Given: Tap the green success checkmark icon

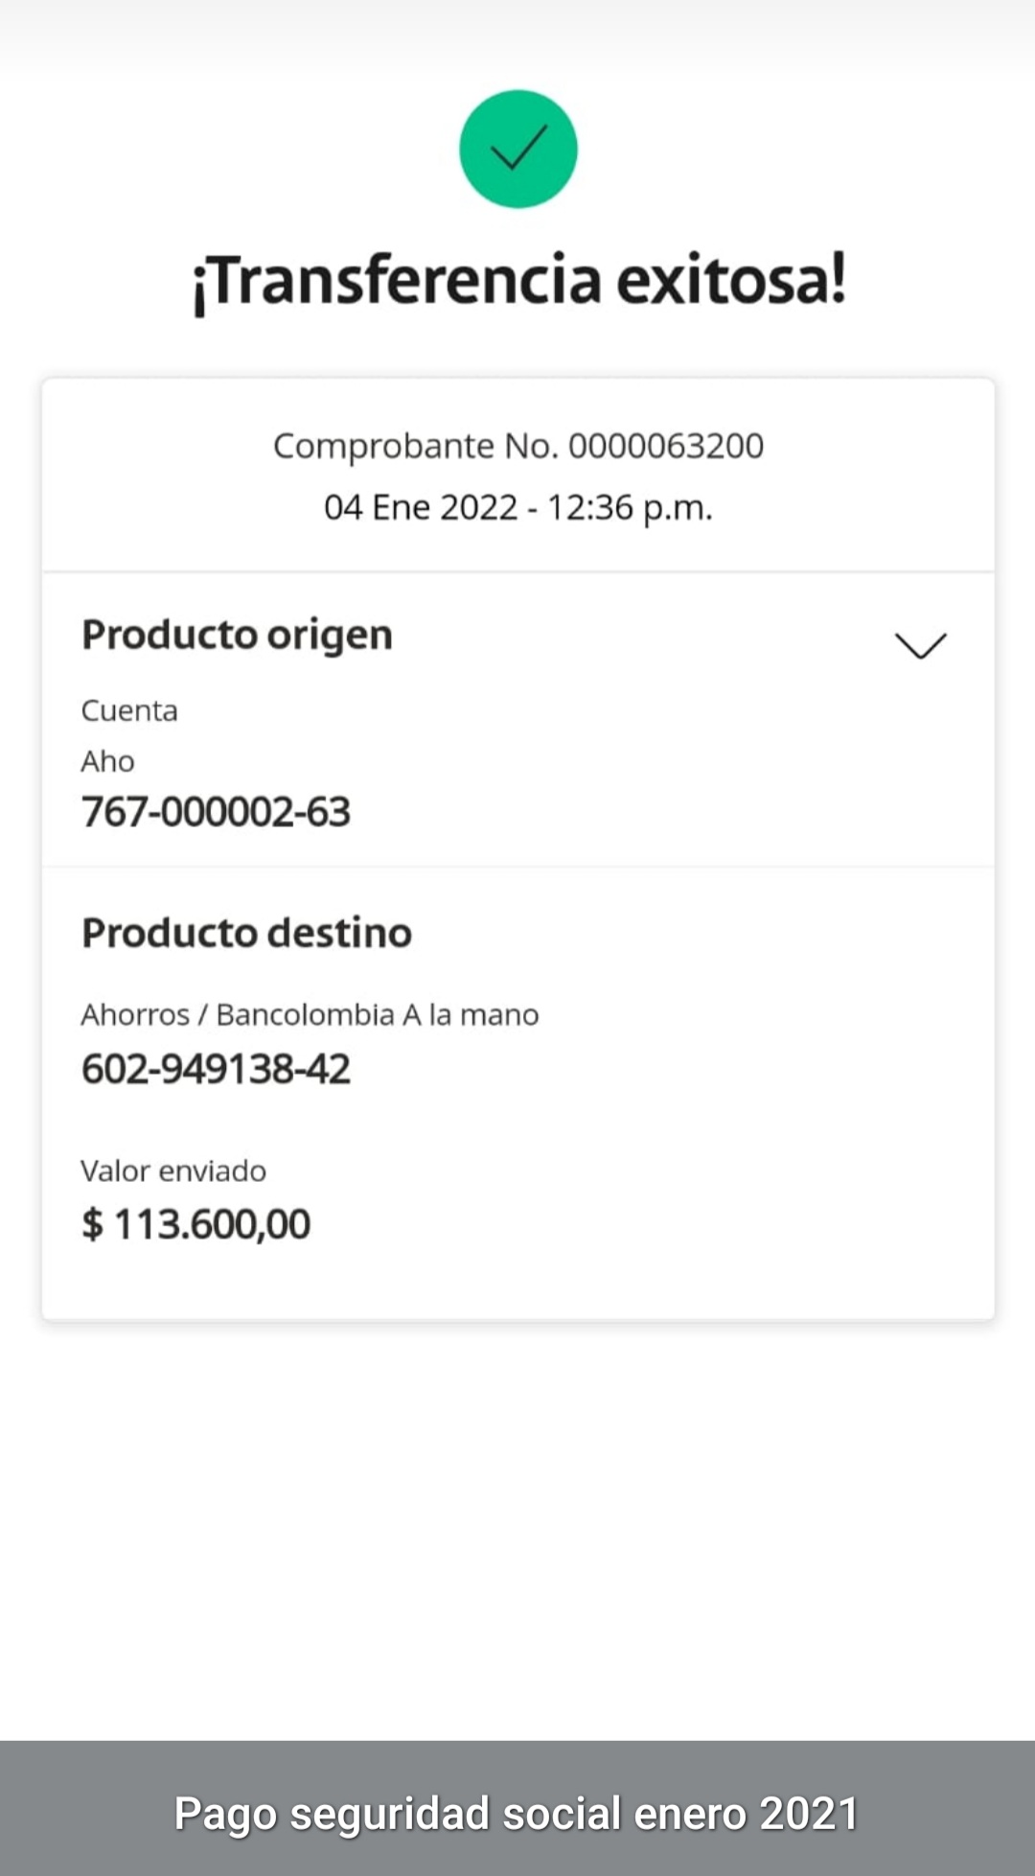Looking at the screenshot, I should click(517, 150).
